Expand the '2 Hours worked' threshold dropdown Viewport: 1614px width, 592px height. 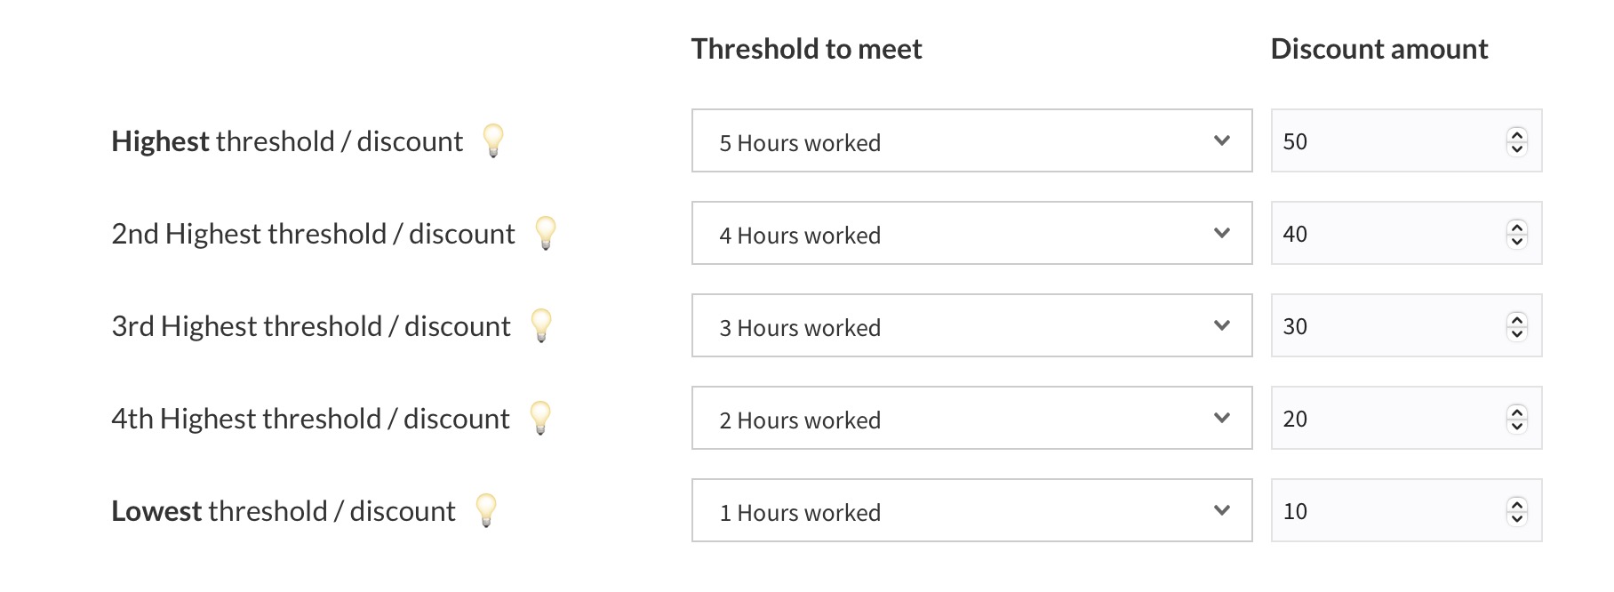coord(971,419)
